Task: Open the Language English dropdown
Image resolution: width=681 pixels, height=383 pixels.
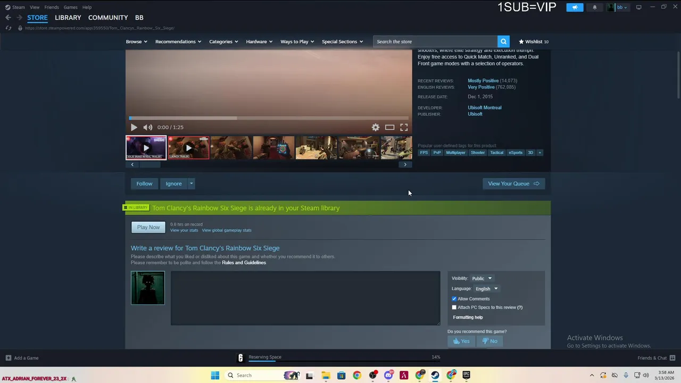Action: [486, 289]
